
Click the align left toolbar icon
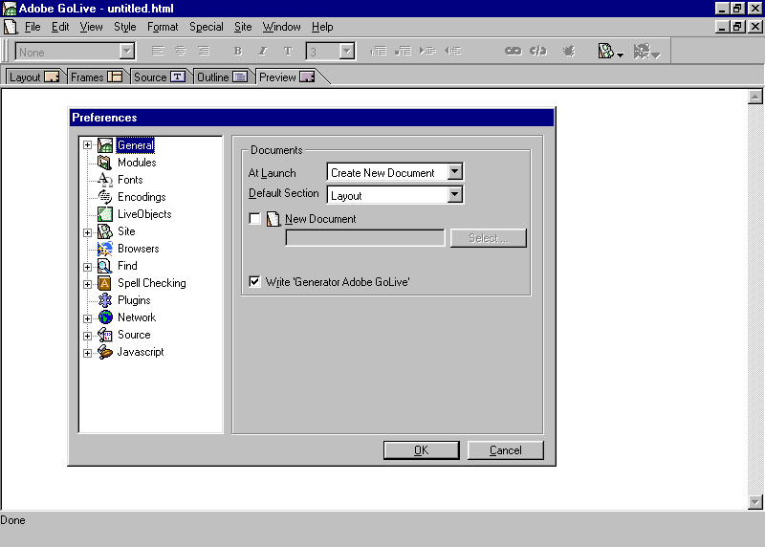coord(157,51)
